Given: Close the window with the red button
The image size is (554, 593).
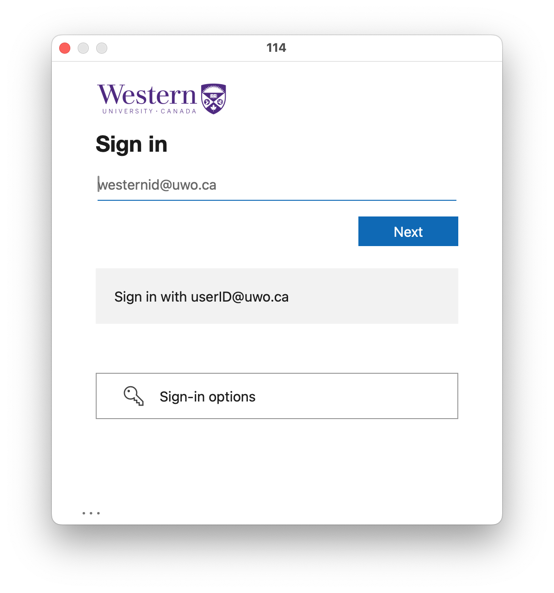Looking at the screenshot, I should [65, 48].
